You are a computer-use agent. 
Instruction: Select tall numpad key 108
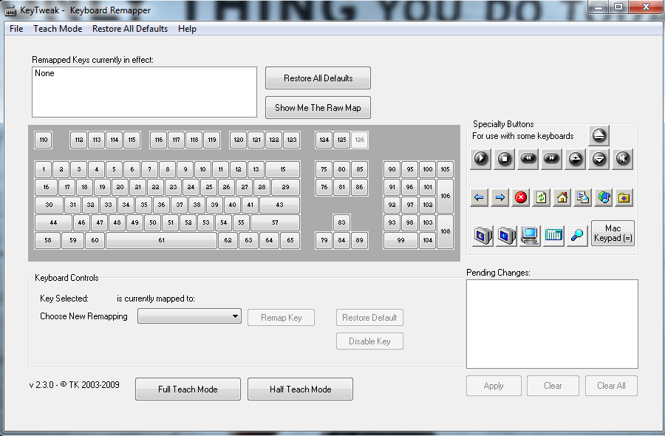446,231
